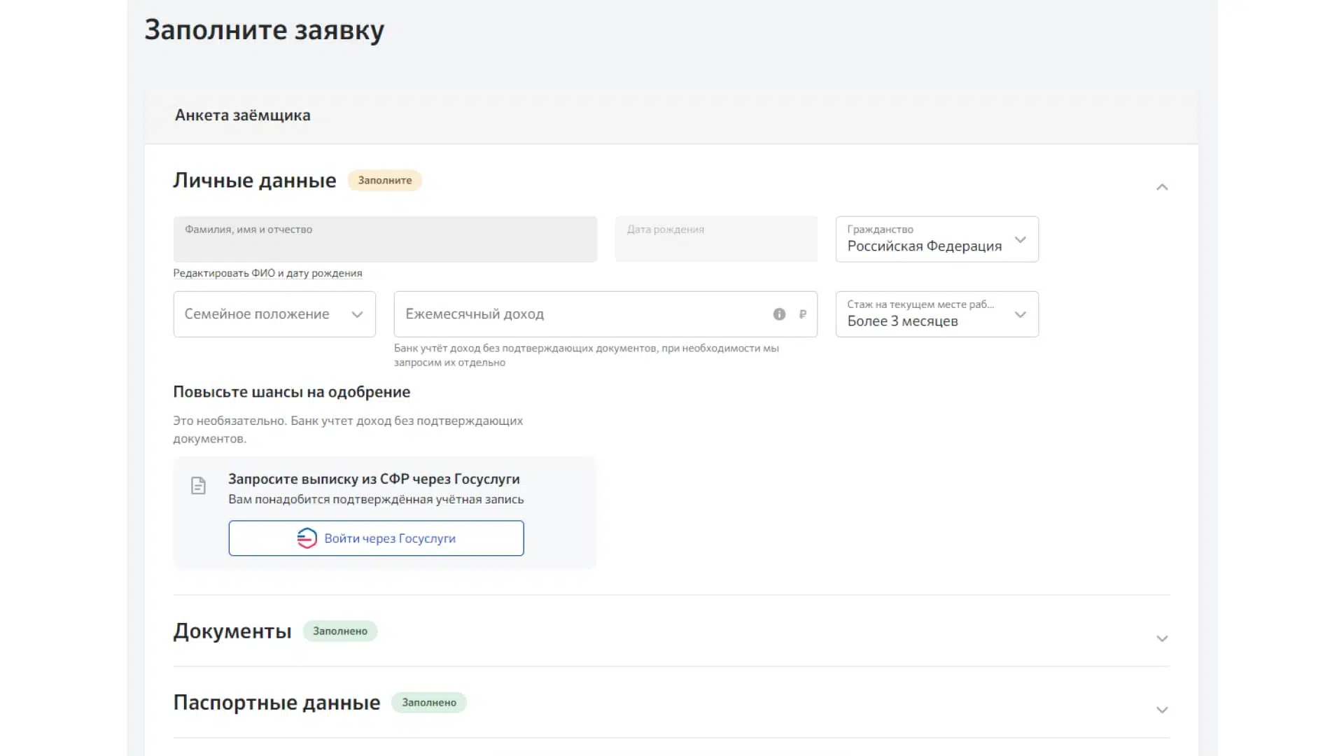Expand the Паспортные данные section
The height and width of the screenshot is (756, 1344).
click(1162, 710)
